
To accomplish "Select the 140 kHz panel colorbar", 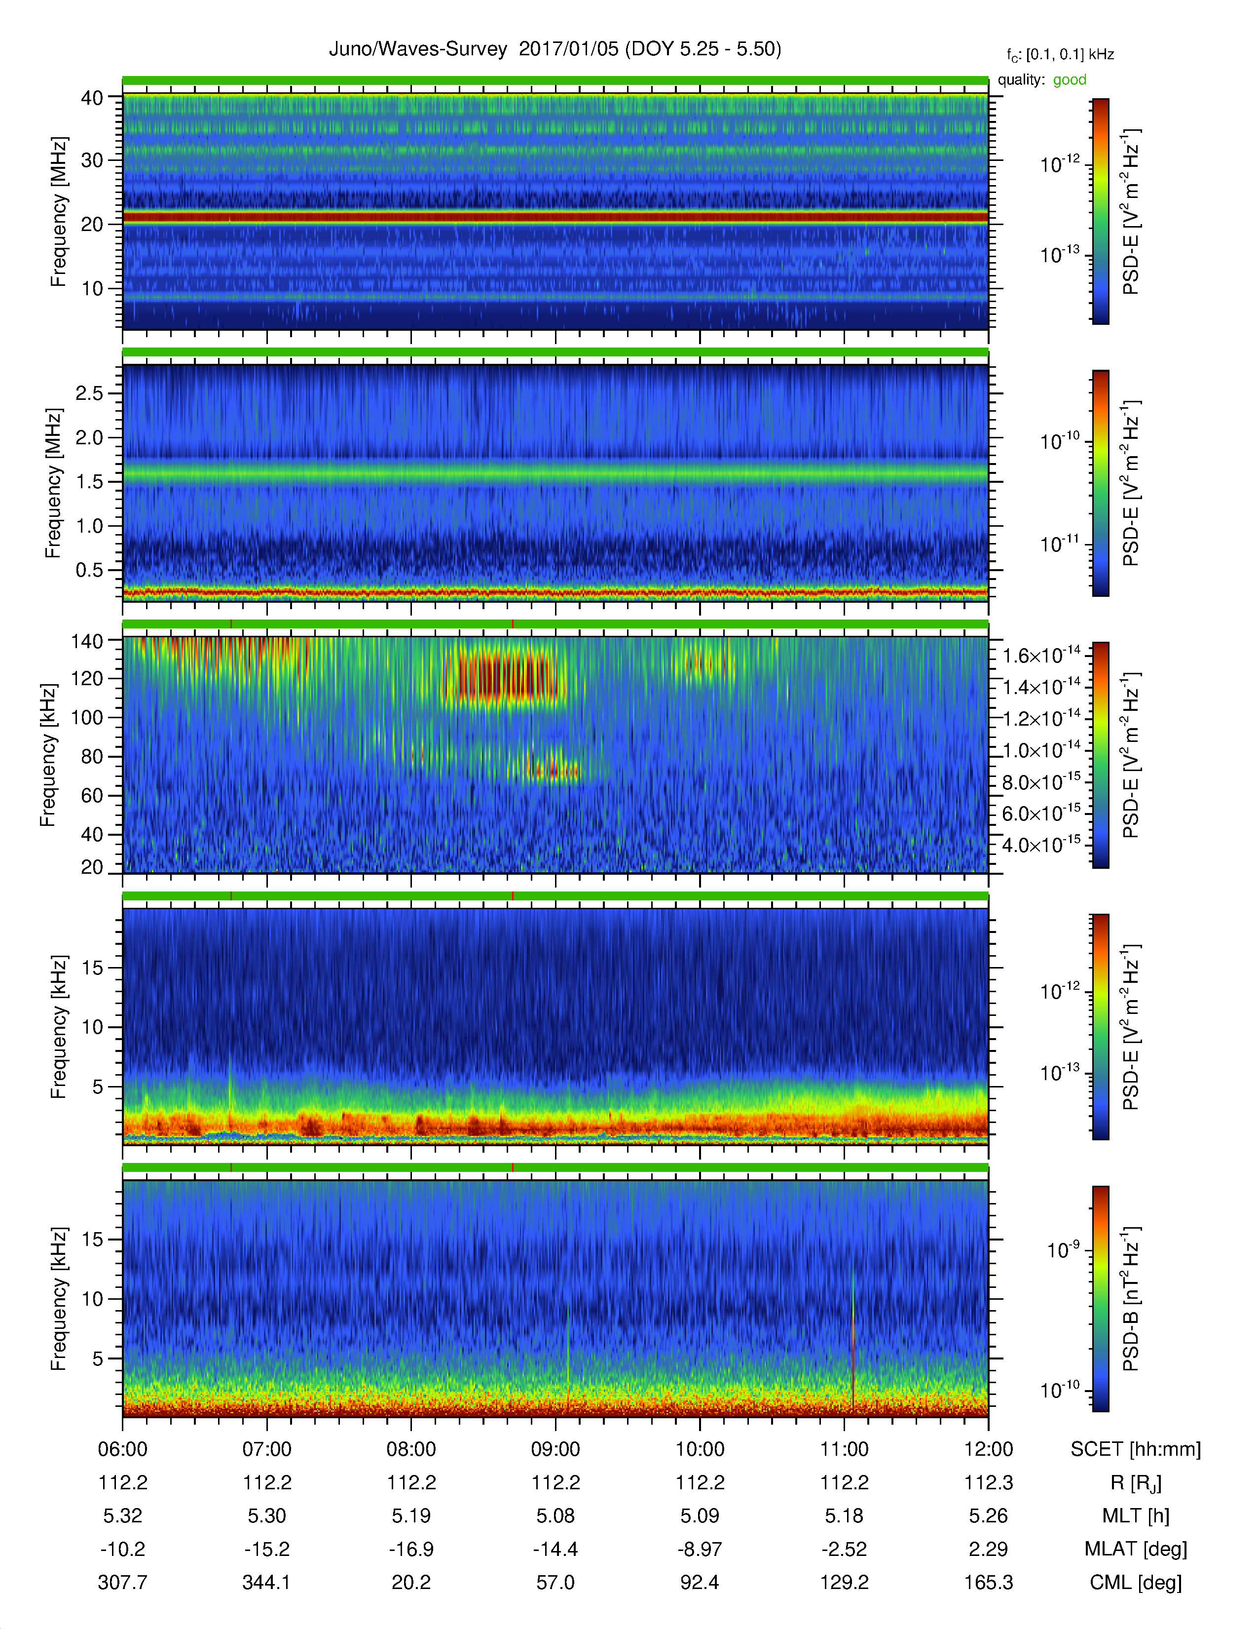I will pyautogui.click(x=1100, y=755).
